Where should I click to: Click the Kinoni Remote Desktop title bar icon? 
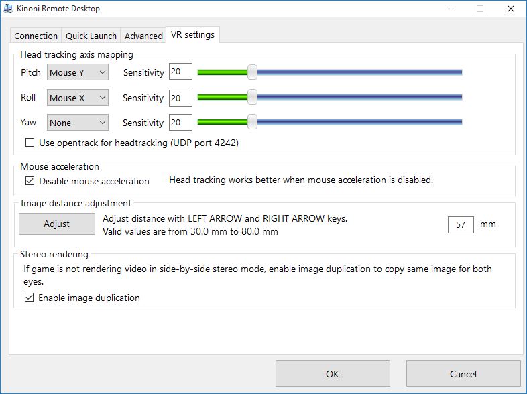(9, 9)
